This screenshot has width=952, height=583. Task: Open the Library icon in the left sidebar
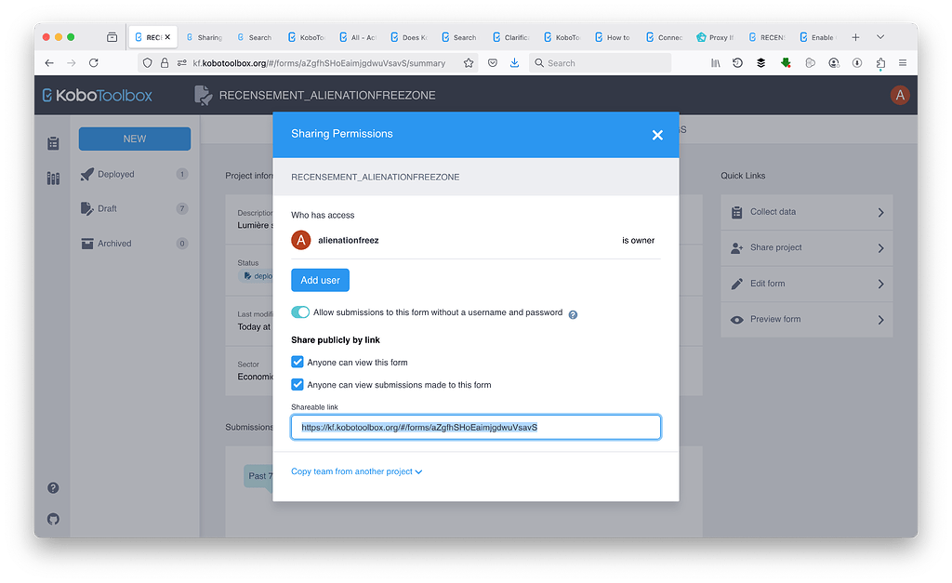click(x=53, y=178)
